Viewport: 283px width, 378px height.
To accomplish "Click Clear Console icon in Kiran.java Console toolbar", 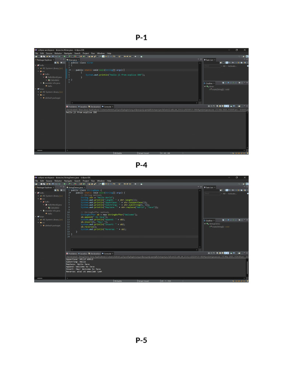I will (217, 106).
